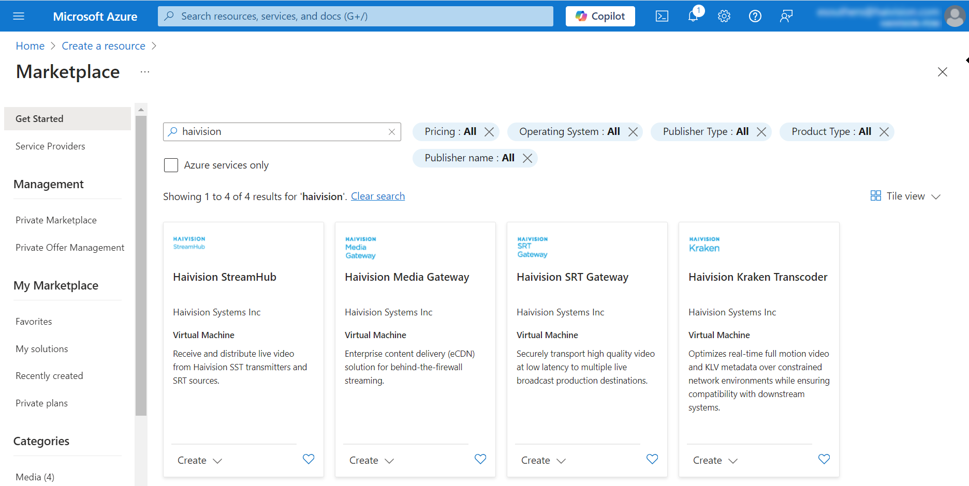Viewport: 969px width, 486px height.
Task: Open portal settings gear
Action: pyautogui.click(x=724, y=16)
